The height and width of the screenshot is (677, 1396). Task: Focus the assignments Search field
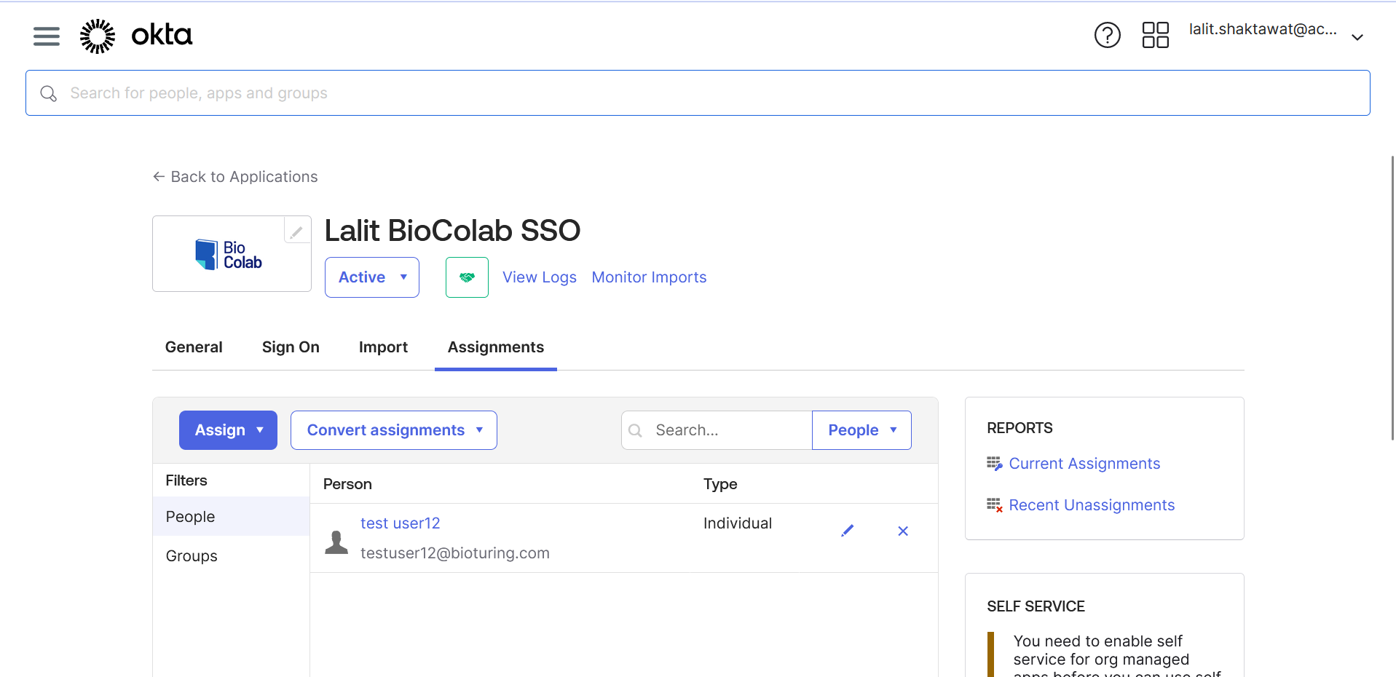tap(717, 430)
